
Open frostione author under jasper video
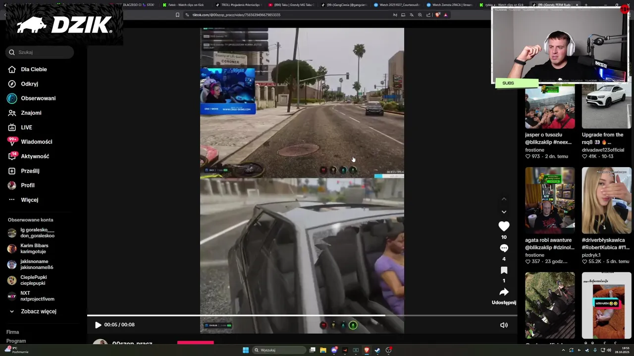(x=534, y=150)
